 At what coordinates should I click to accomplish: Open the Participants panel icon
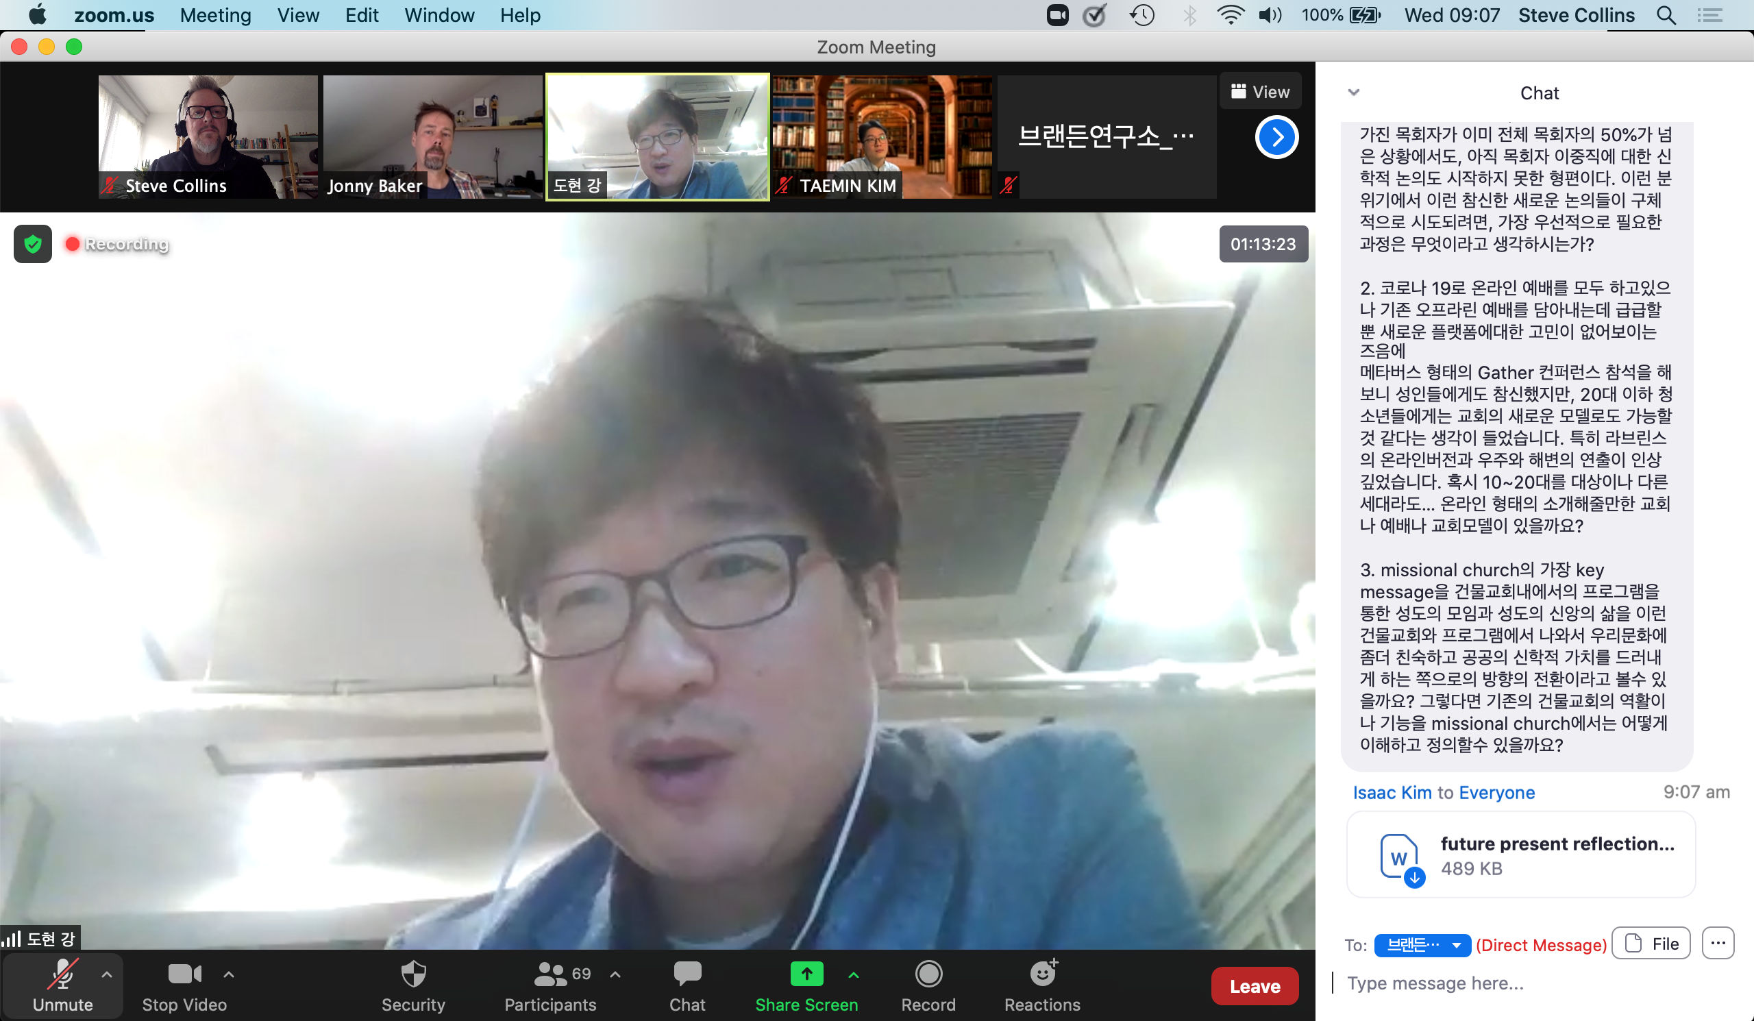tap(550, 974)
